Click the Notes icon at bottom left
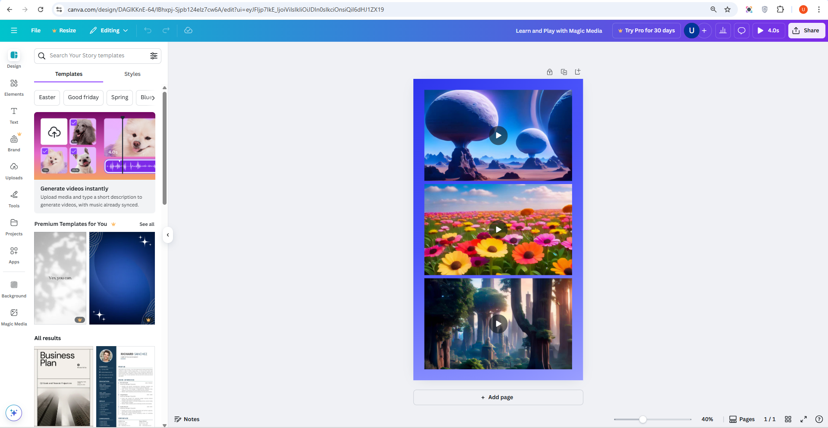828x428 pixels. tap(178, 419)
